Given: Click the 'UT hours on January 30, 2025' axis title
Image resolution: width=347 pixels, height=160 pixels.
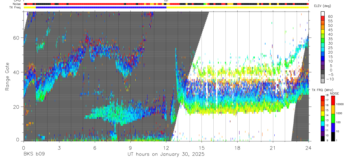Looking at the screenshot, I should (166, 154).
